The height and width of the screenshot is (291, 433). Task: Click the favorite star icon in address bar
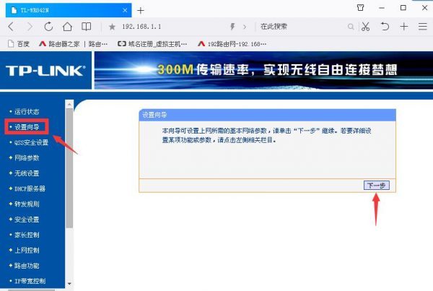(x=112, y=27)
